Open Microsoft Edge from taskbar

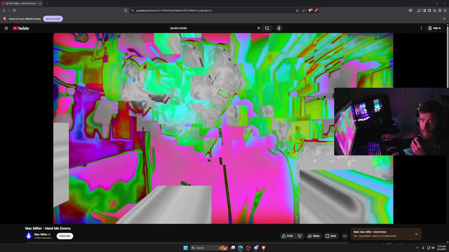240,248
